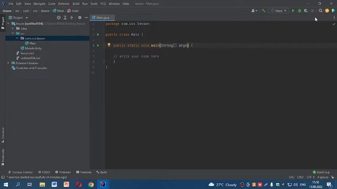Collapse the src folder
Image resolution: width=337 pixels, height=189 pixels.
[x=13, y=34]
